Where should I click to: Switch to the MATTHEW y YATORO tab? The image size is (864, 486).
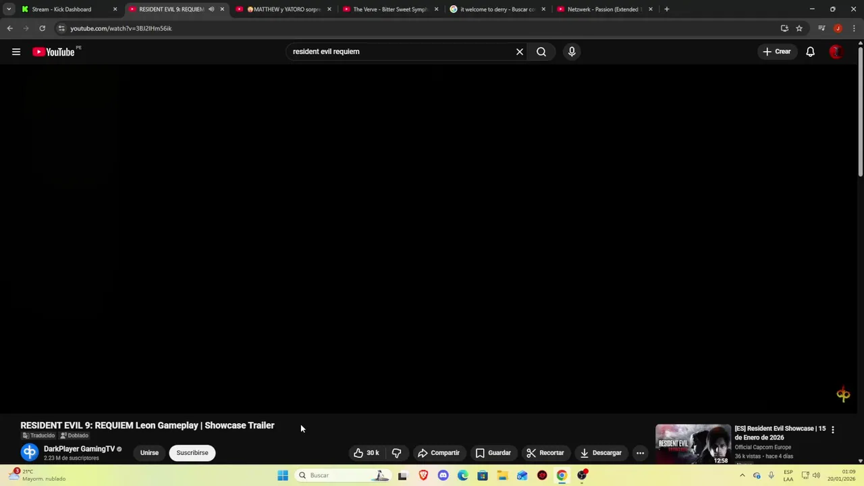pyautogui.click(x=283, y=9)
